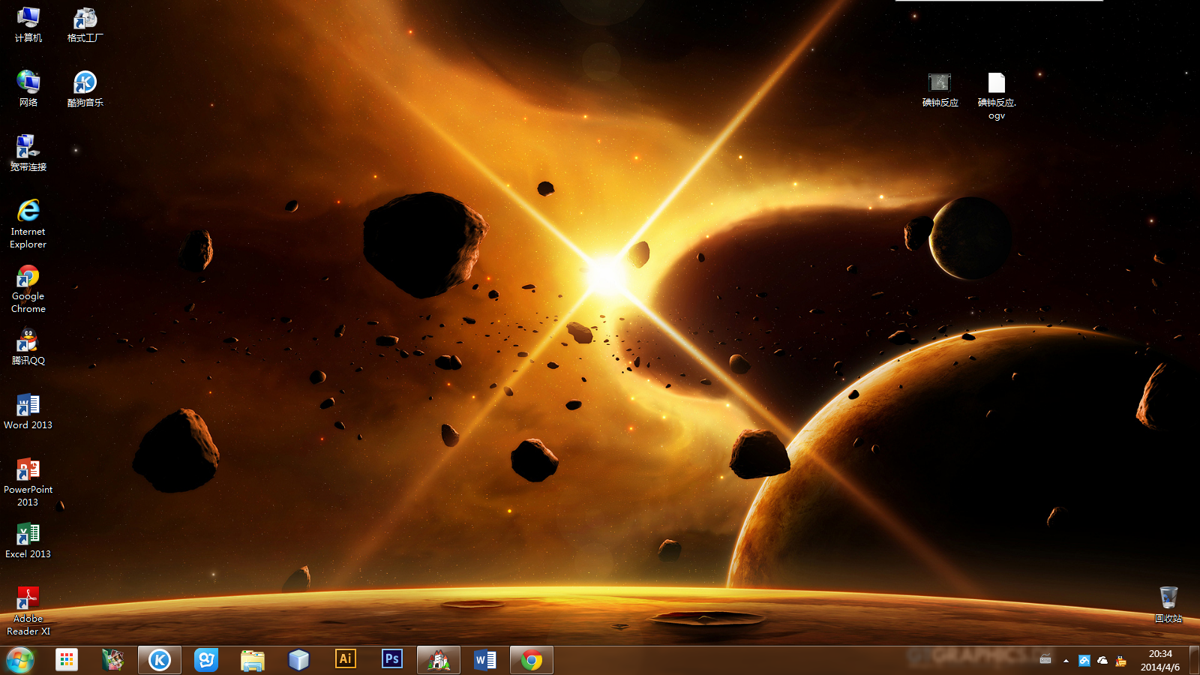
Task: Open the QQ penguin tray icon
Action: click(x=1121, y=661)
